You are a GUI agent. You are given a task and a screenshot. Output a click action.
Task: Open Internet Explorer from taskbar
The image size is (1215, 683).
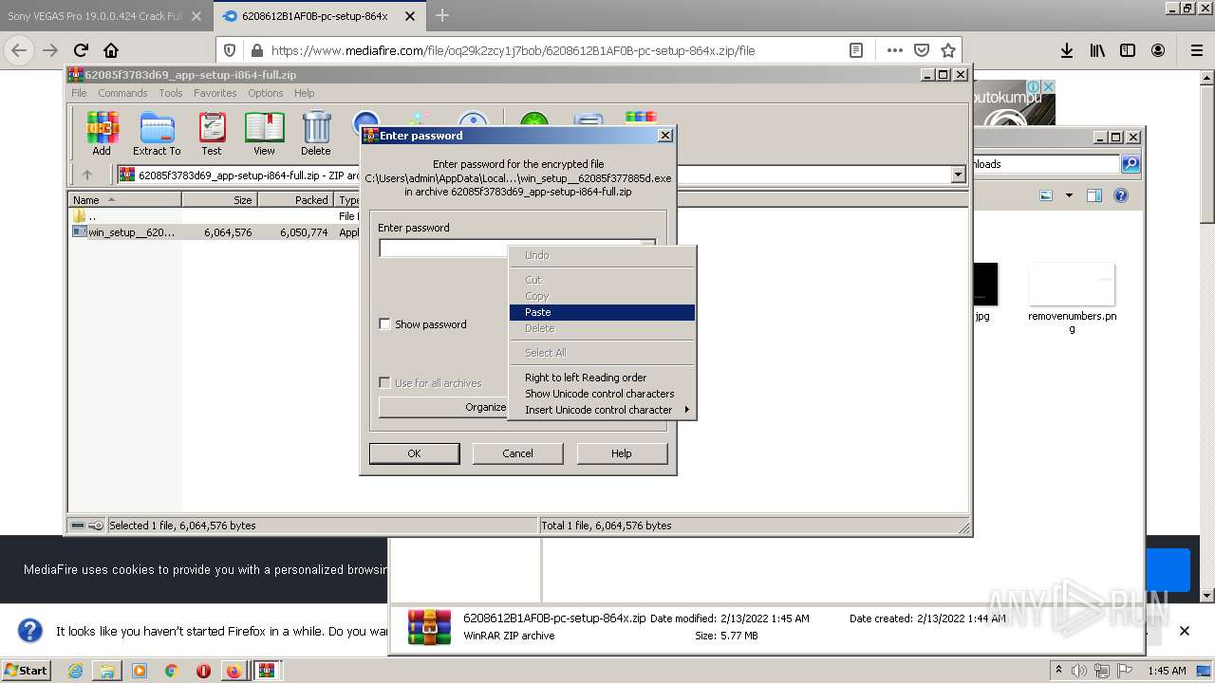(x=75, y=671)
